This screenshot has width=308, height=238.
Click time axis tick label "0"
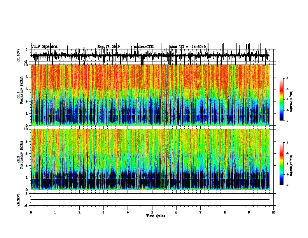pyautogui.click(x=31, y=212)
